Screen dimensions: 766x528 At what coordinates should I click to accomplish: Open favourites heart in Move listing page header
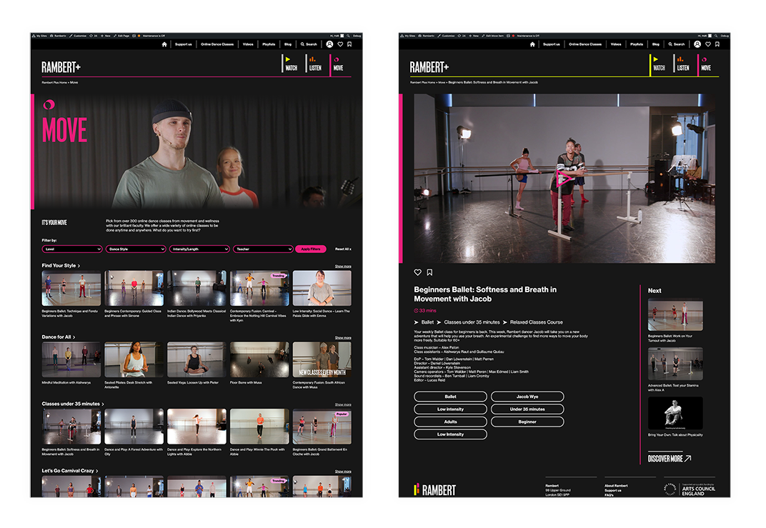pyautogui.click(x=341, y=44)
